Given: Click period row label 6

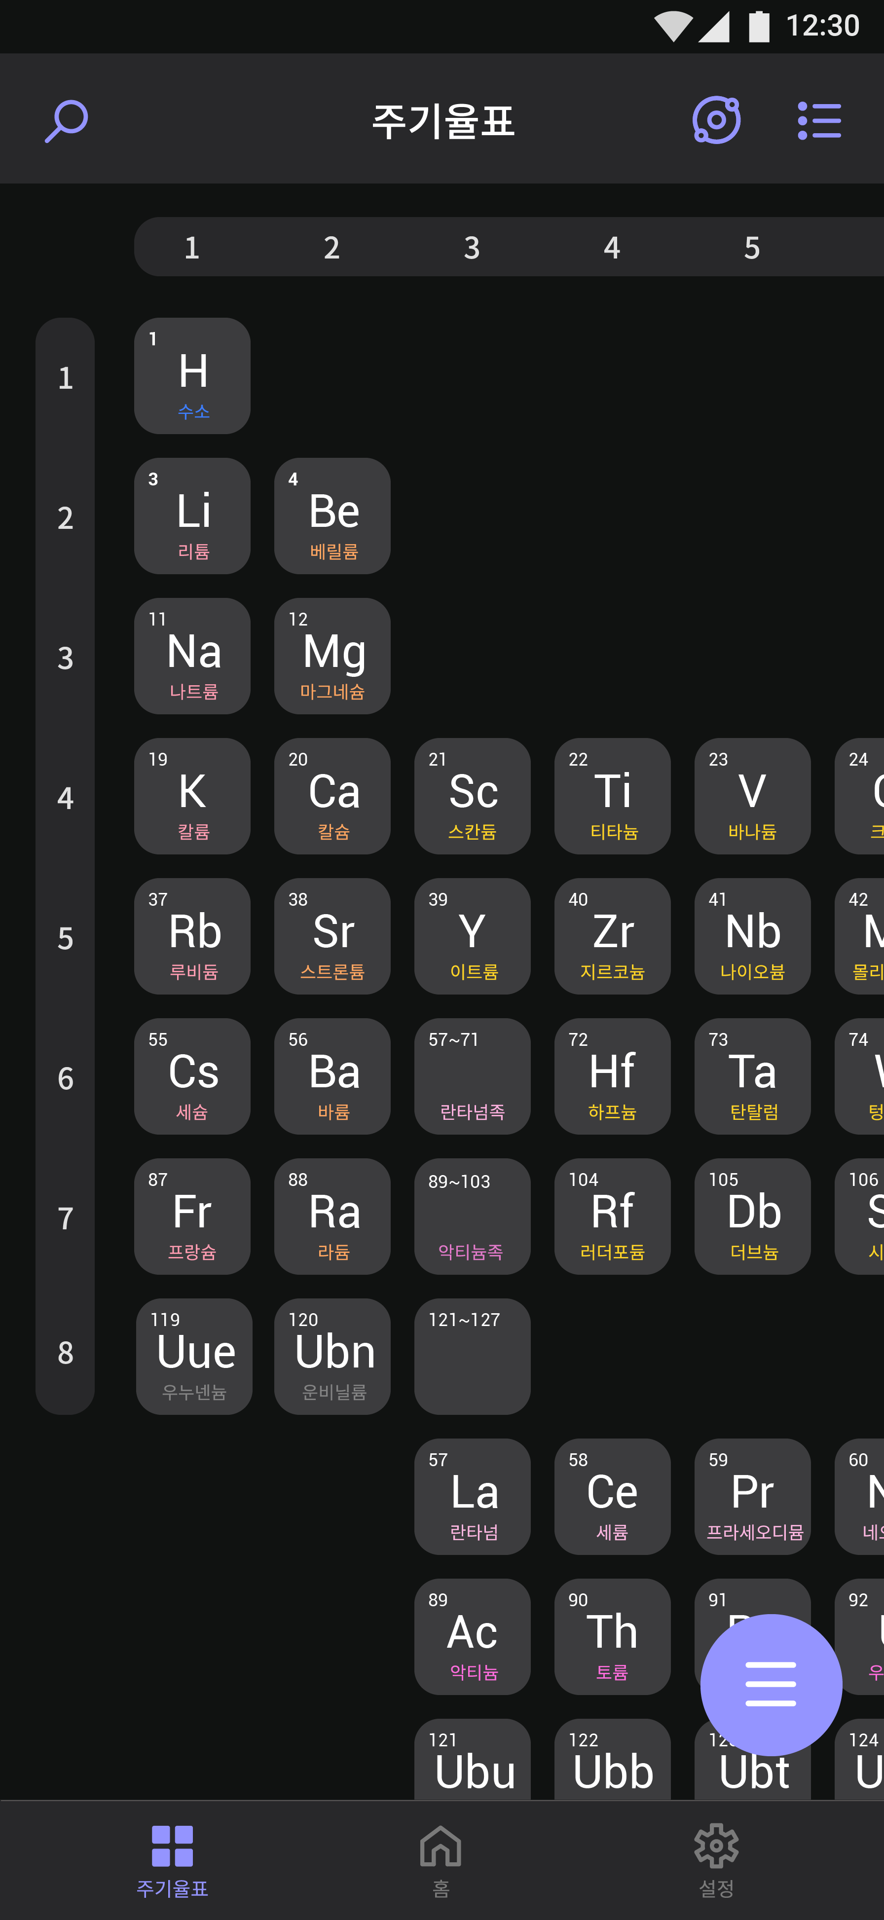Looking at the screenshot, I should (x=66, y=1078).
